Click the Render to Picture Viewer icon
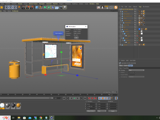 (28, 7)
